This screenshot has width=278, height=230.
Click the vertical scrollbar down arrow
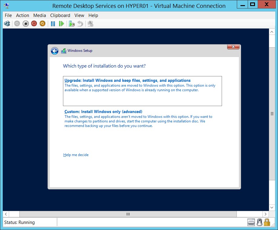(x=272, y=208)
